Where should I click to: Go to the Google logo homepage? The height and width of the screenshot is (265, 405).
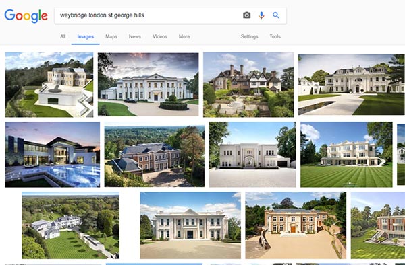click(26, 16)
